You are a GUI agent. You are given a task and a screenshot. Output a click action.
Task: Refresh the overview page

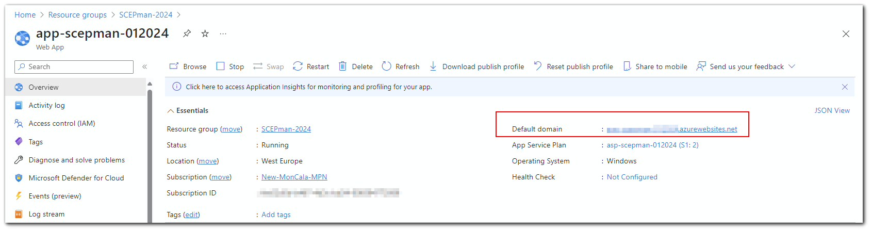tap(401, 67)
